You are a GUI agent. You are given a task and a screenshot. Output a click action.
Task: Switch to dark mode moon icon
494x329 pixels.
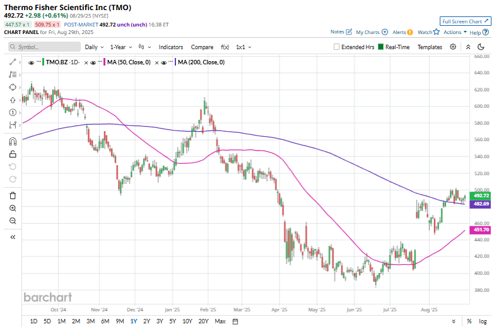coord(481,47)
